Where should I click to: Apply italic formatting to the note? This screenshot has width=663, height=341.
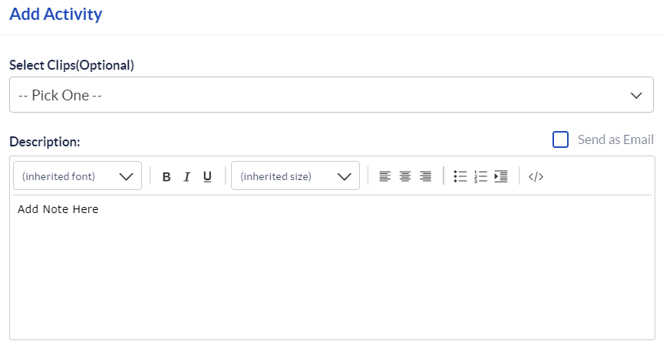(187, 176)
